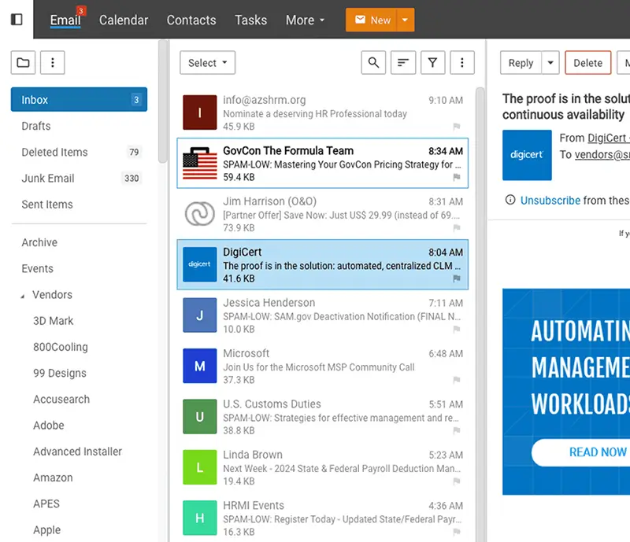Flag the info@azshrm.org message
This screenshot has height=542, width=630.
(457, 127)
